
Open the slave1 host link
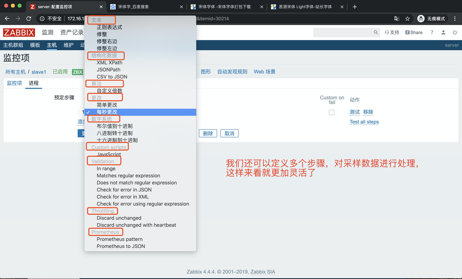point(39,72)
